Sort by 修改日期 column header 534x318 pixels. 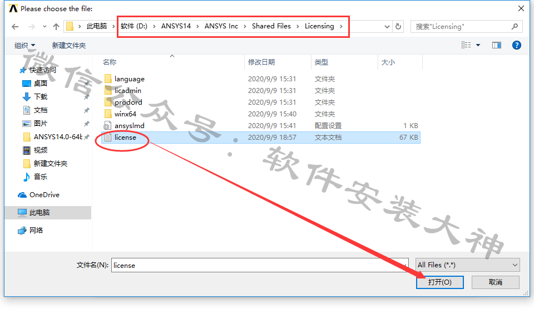click(x=261, y=62)
